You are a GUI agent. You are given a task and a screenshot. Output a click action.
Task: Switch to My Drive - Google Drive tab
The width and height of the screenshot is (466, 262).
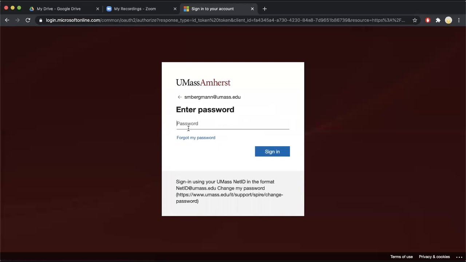tap(59, 9)
